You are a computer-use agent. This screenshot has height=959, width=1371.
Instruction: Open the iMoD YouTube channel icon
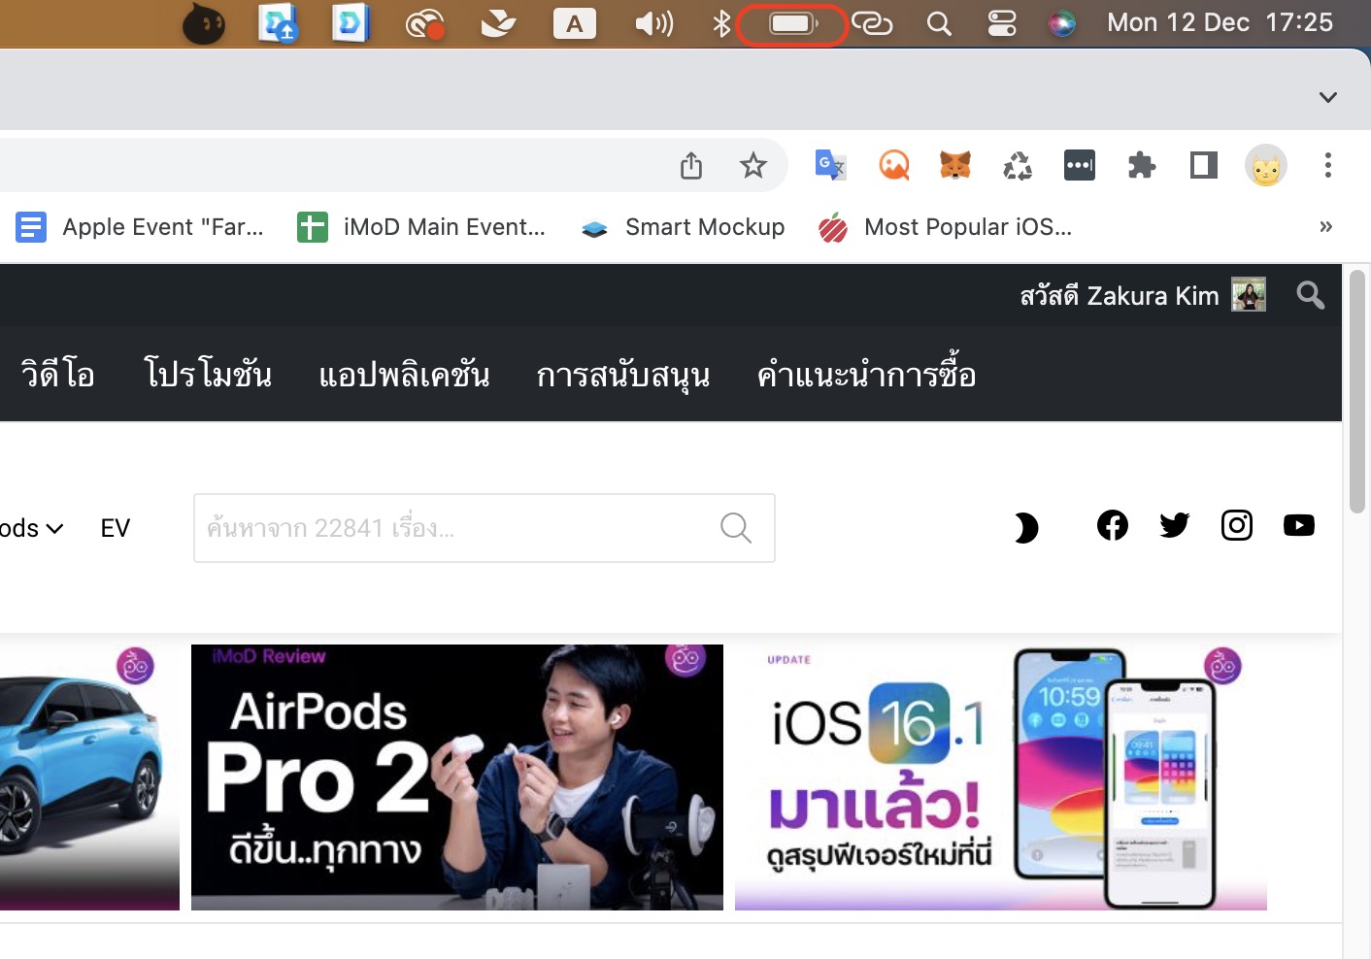pos(1299,526)
